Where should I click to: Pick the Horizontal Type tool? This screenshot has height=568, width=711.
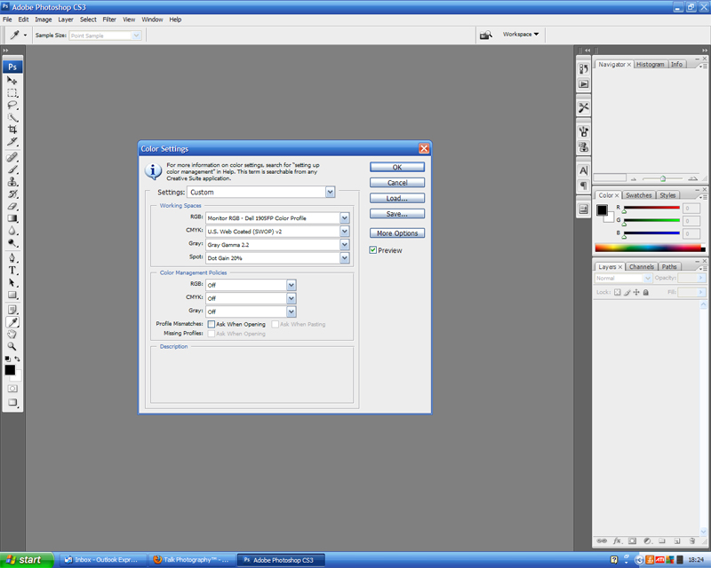click(x=12, y=270)
